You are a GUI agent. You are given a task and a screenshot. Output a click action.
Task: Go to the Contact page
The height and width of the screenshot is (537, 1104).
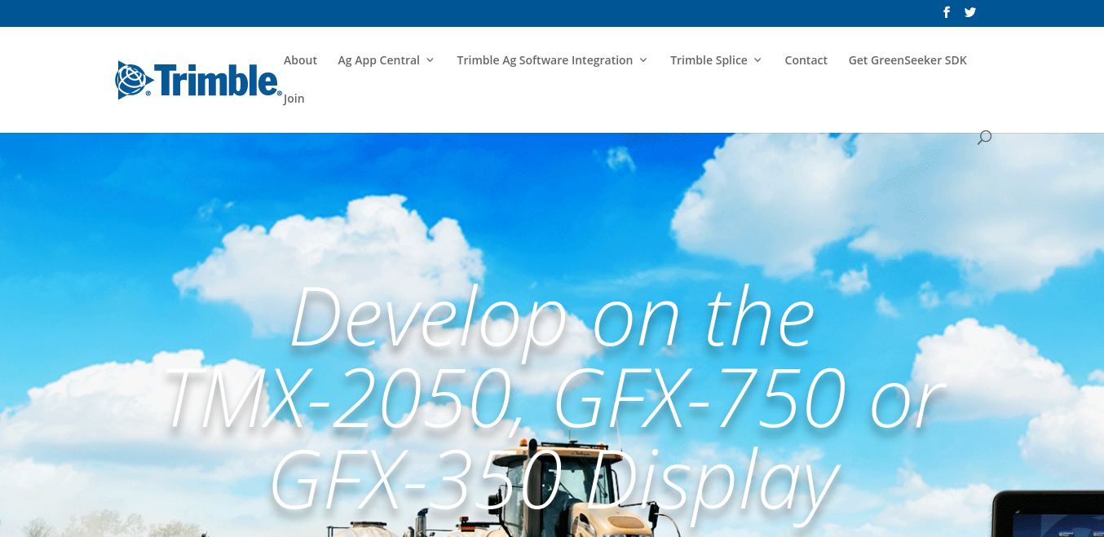[806, 60]
